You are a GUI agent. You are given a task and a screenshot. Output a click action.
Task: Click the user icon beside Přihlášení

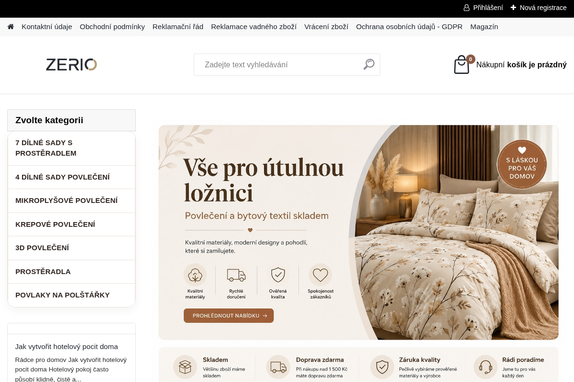click(466, 8)
